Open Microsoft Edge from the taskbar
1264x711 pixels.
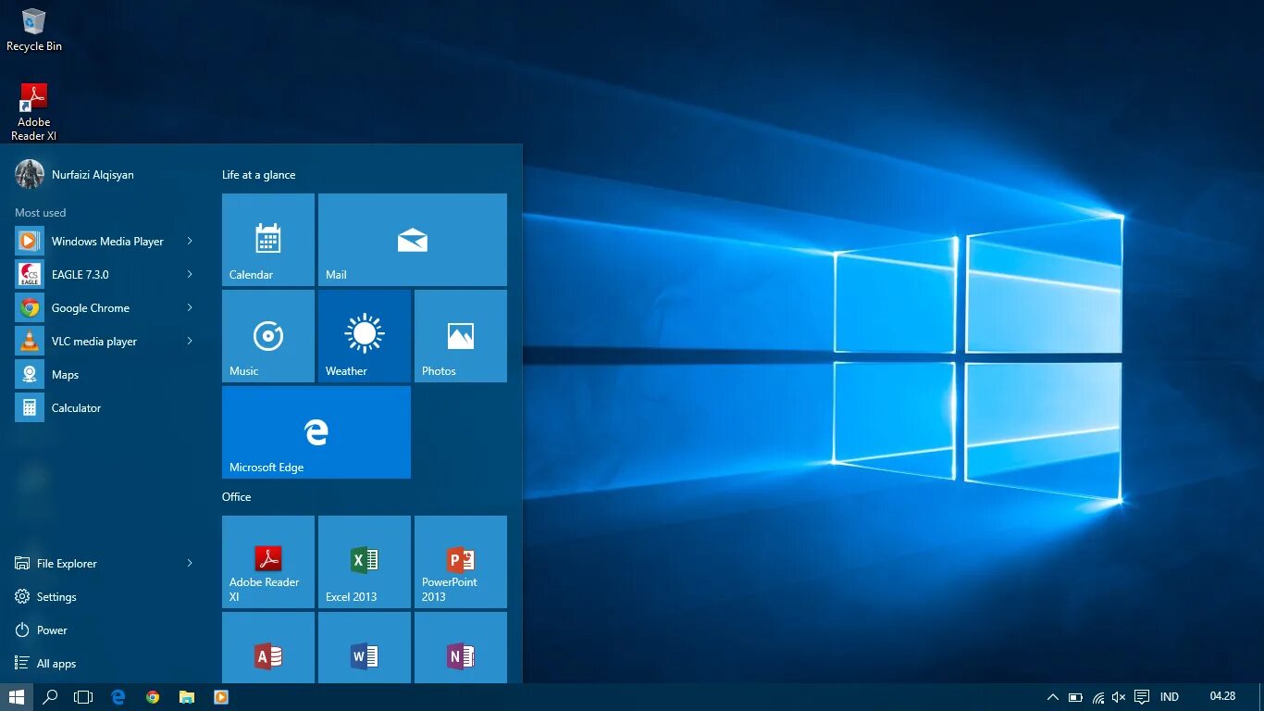[118, 697]
